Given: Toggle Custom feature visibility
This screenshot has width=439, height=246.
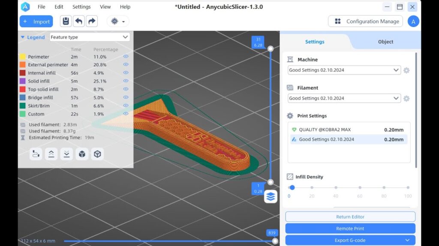Looking at the screenshot, I should 126,114.
